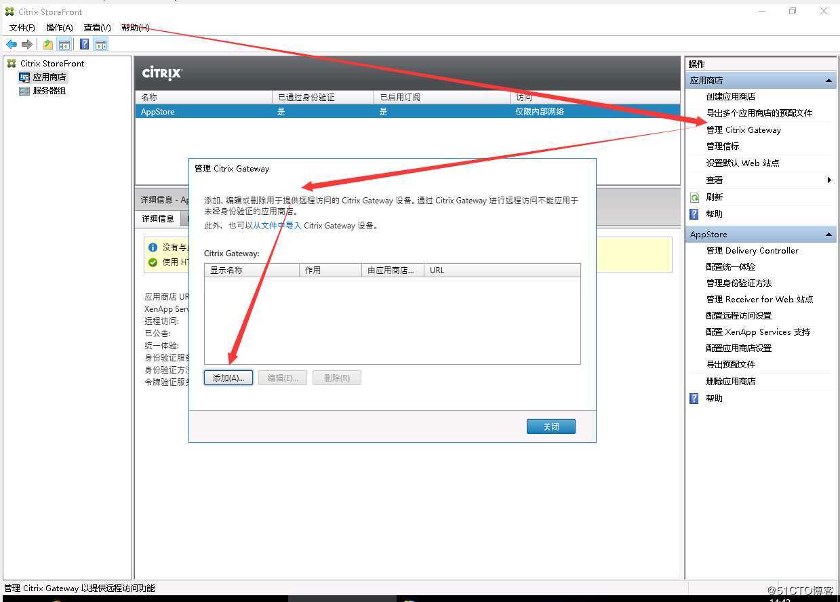Go back with the blue left arrow

tap(12, 45)
